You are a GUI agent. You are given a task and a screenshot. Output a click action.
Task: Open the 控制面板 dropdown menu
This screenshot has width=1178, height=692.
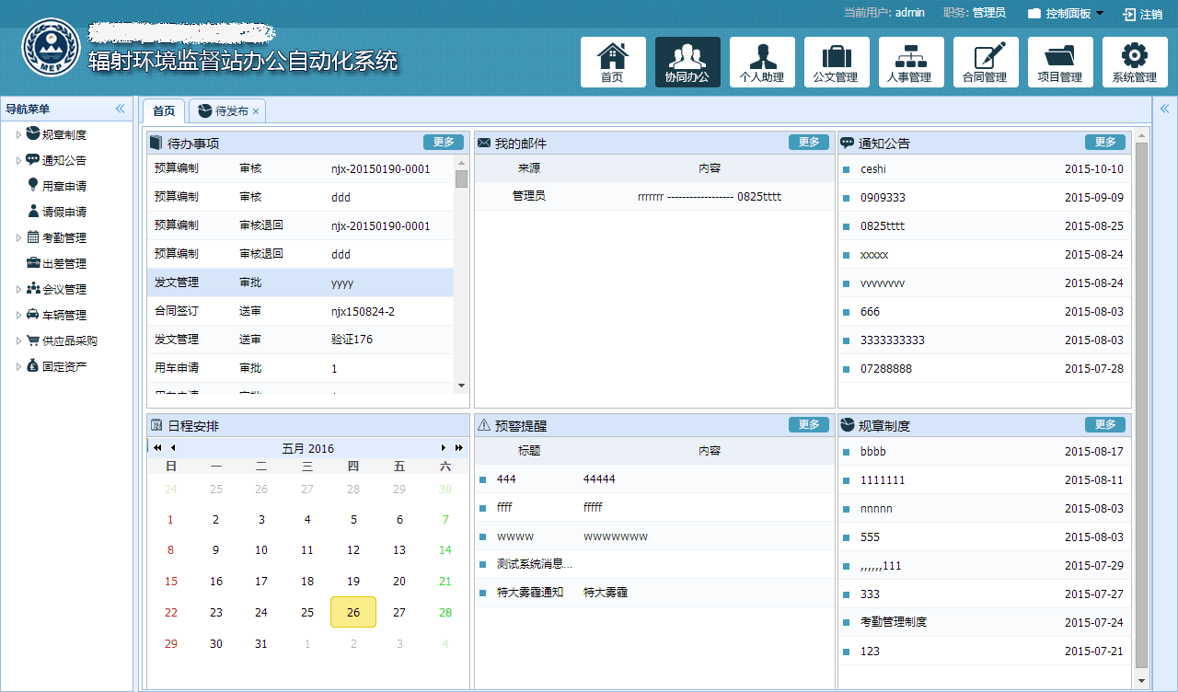point(1067,14)
